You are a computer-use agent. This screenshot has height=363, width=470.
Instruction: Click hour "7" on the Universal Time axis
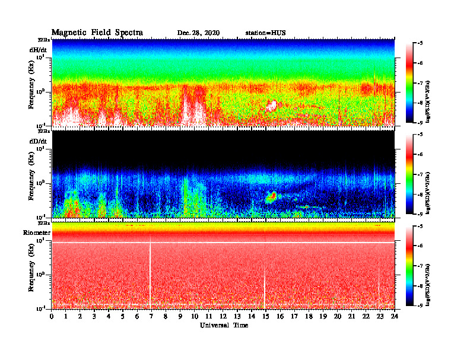[x=152, y=316]
